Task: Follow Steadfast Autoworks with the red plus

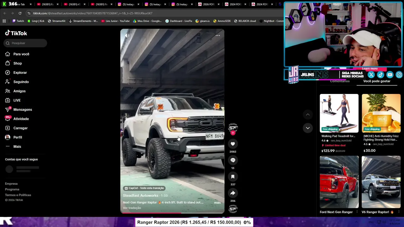Action: click(x=233, y=133)
